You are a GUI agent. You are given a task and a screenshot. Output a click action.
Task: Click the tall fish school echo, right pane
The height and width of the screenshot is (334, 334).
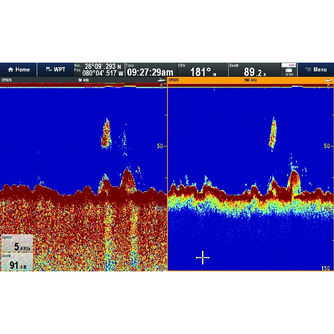click(273, 133)
